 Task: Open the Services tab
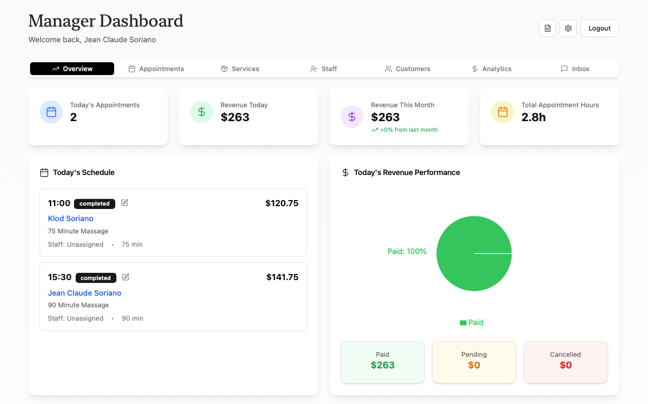click(x=240, y=68)
